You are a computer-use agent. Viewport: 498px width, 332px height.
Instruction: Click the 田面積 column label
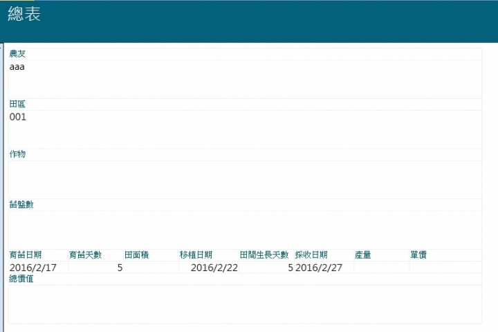[x=136, y=255]
